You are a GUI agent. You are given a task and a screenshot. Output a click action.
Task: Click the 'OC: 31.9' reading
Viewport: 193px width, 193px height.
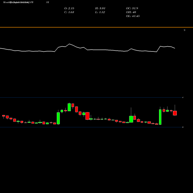tap(132, 8)
